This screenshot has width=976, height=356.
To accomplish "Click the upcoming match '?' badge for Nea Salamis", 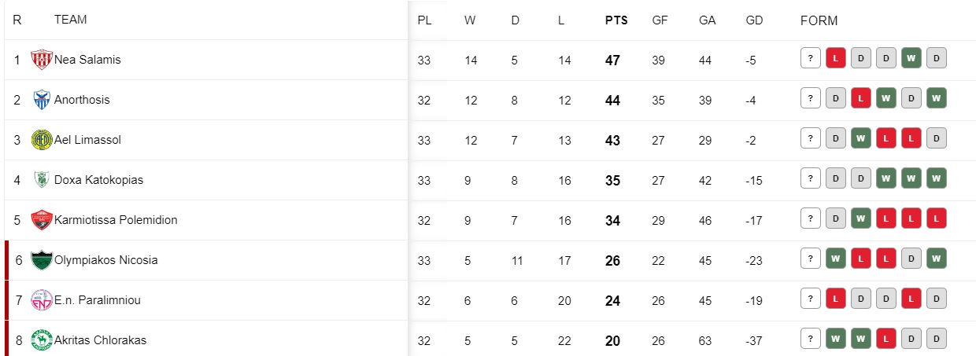I will coord(810,58).
